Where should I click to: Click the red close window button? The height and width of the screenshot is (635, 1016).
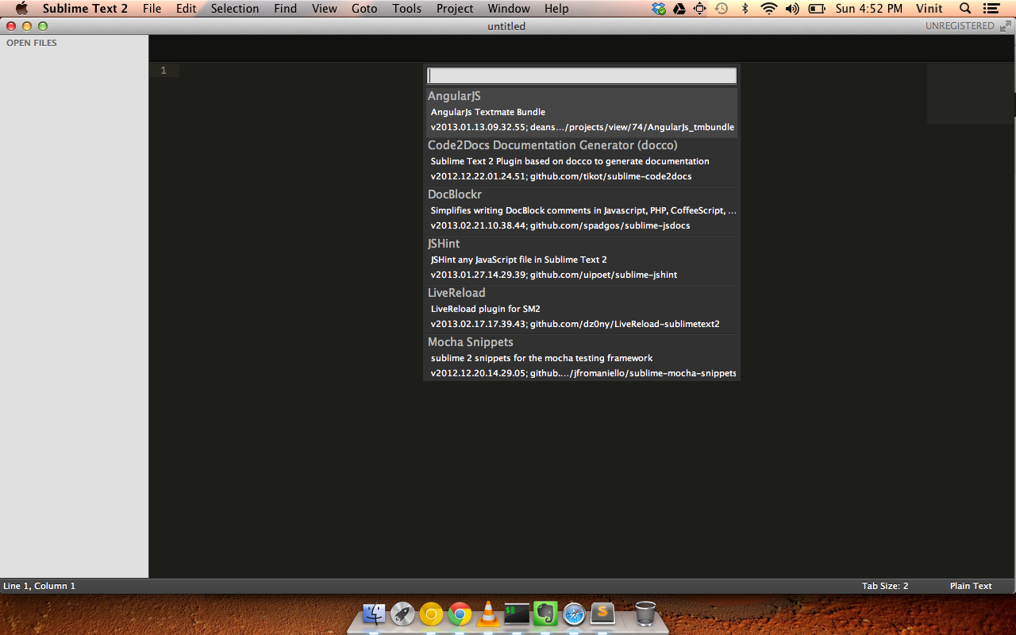pos(11,26)
